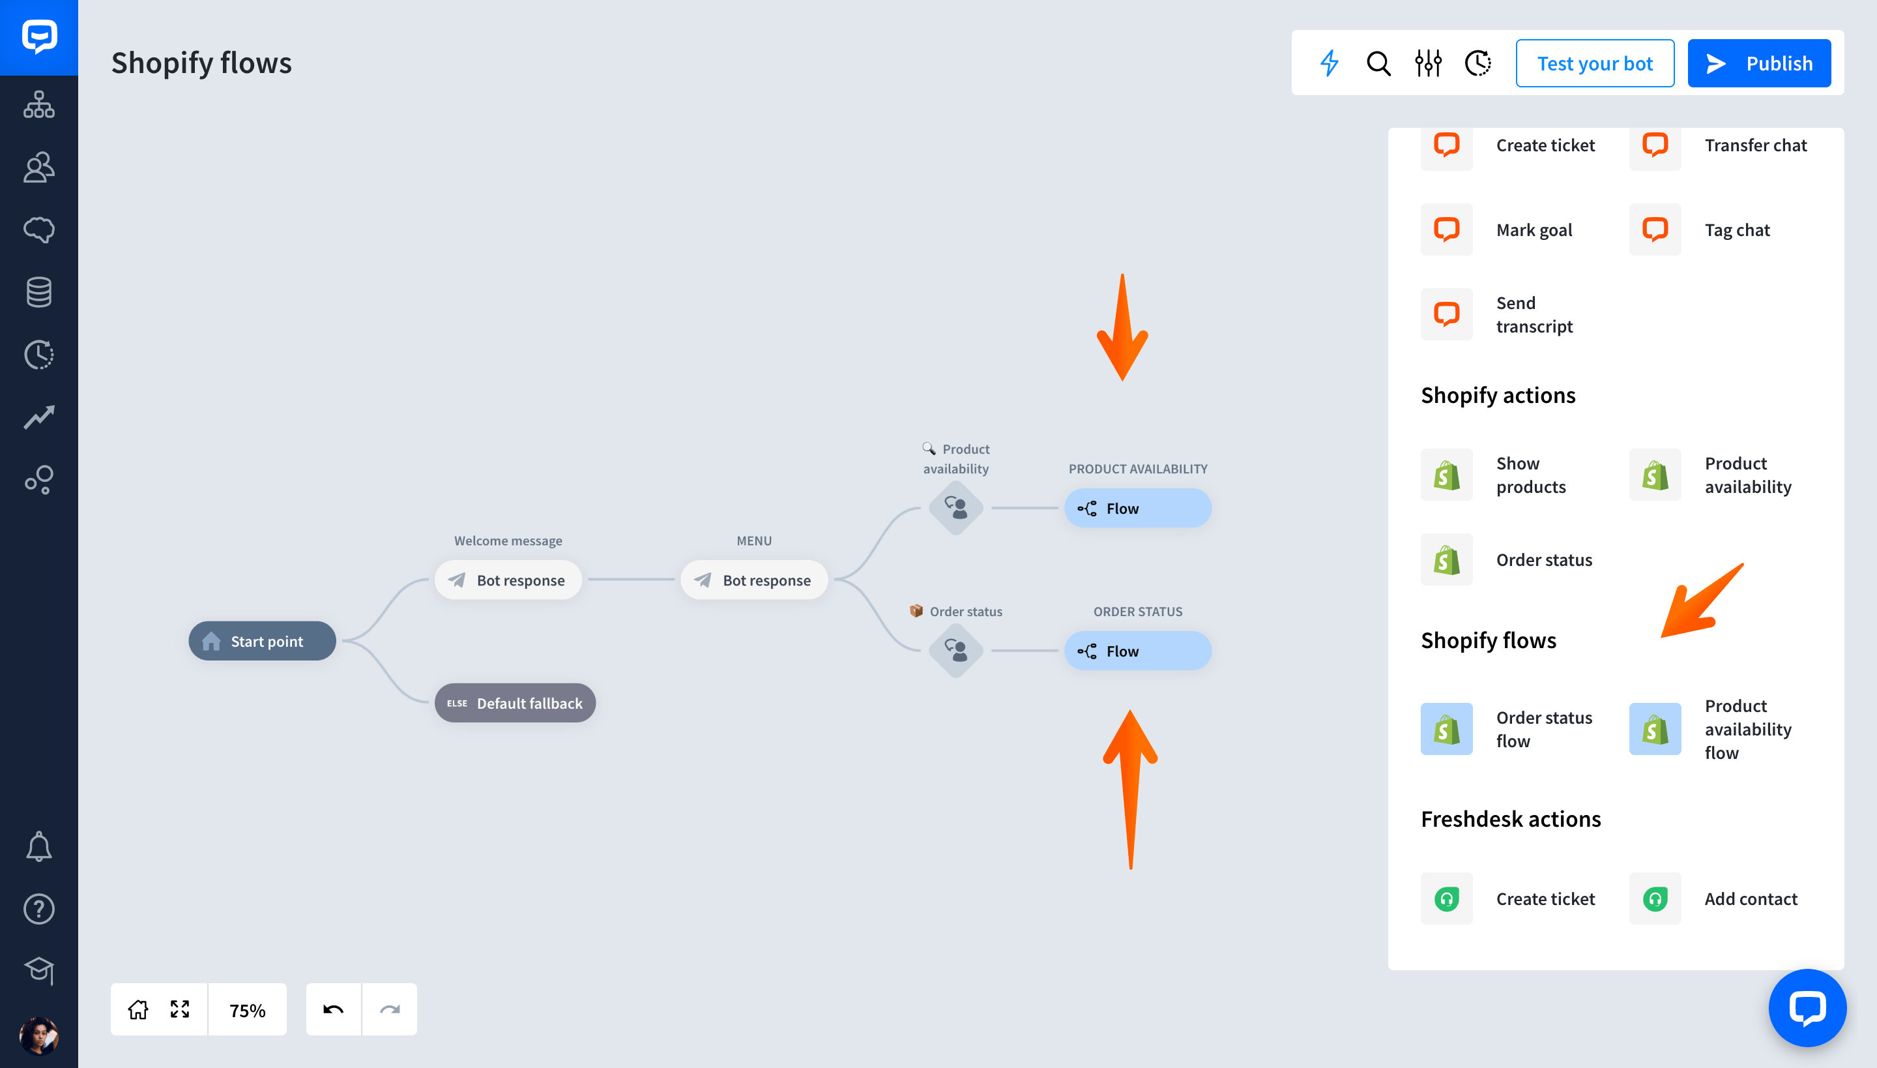Image resolution: width=1877 pixels, height=1068 pixels.
Task: Click the Freshdesk actions section heading
Action: pyautogui.click(x=1511, y=819)
